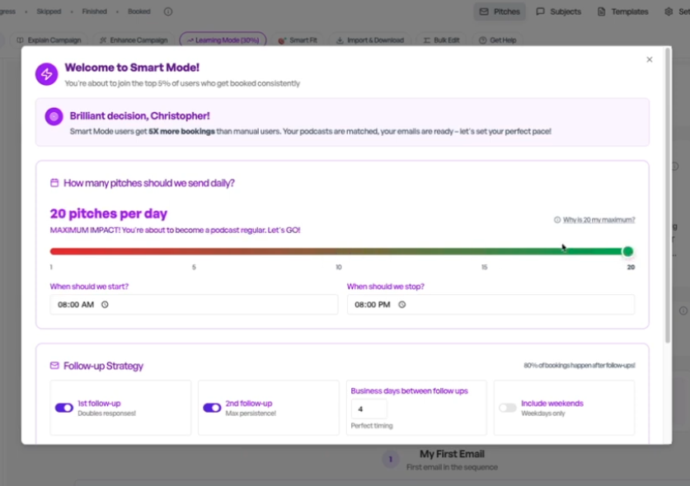690x486 pixels.
Task: Click the start time field 08:00 AM
Action: click(x=194, y=304)
